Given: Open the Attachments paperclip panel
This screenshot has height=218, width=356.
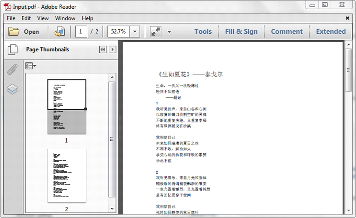Looking at the screenshot, I should pyautogui.click(x=12, y=69).
